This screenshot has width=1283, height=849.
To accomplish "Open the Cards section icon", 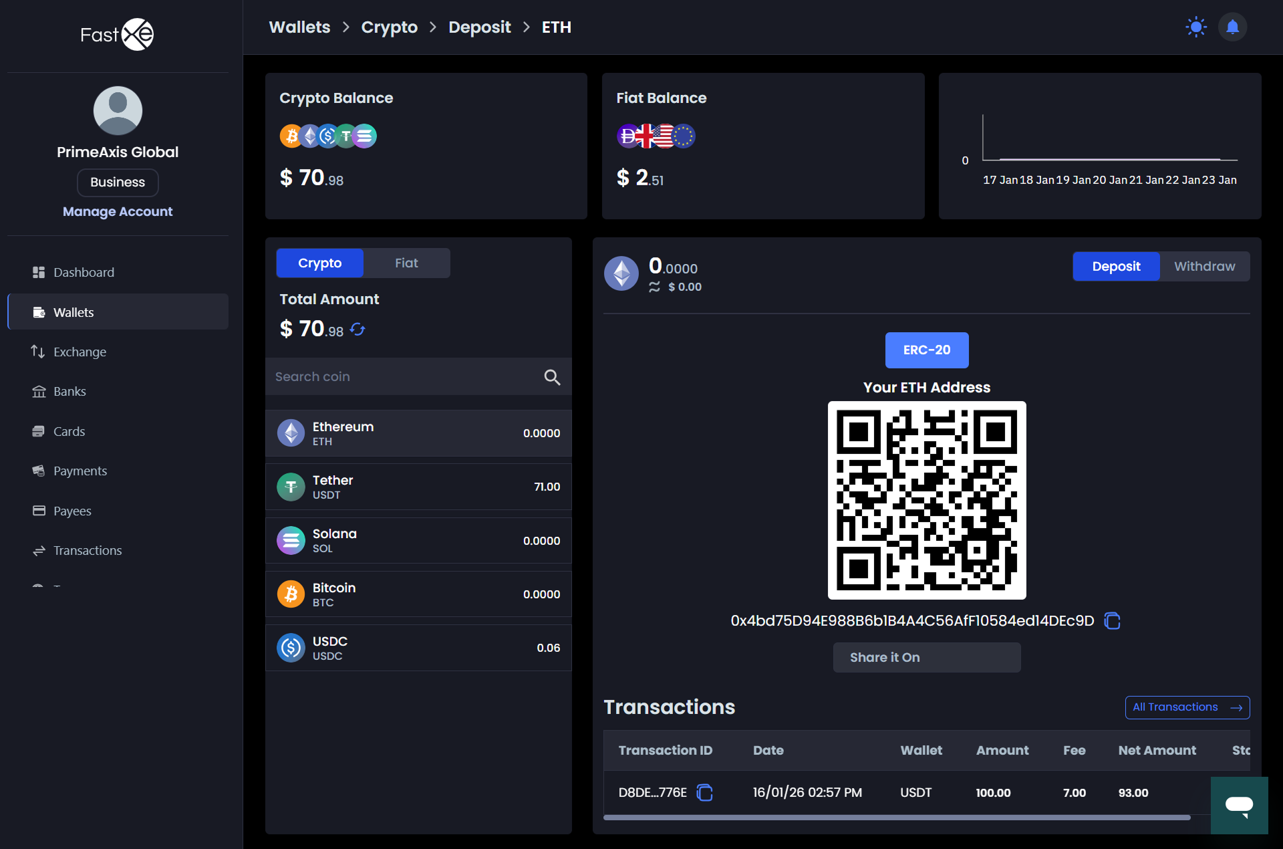I will [x=39, y=431].
